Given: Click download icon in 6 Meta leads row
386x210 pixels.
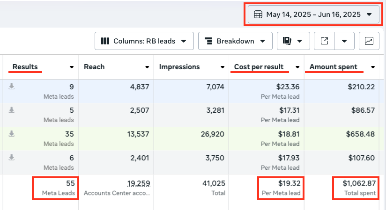Looking at the screenshot, I should tap(12, 158).
